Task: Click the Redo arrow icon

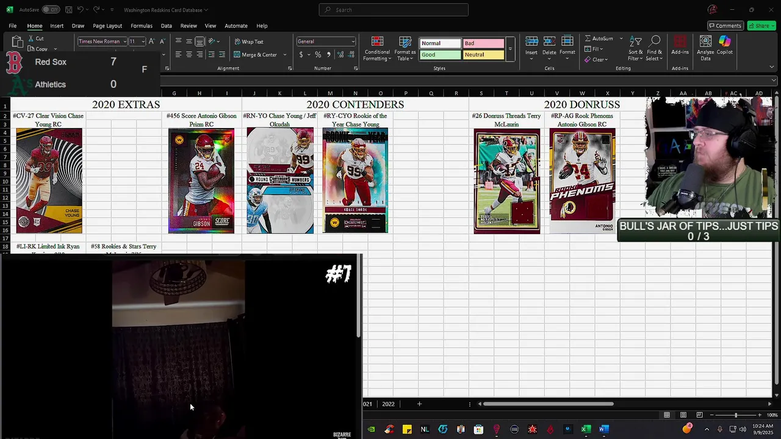Action: (x=96, y=10)
